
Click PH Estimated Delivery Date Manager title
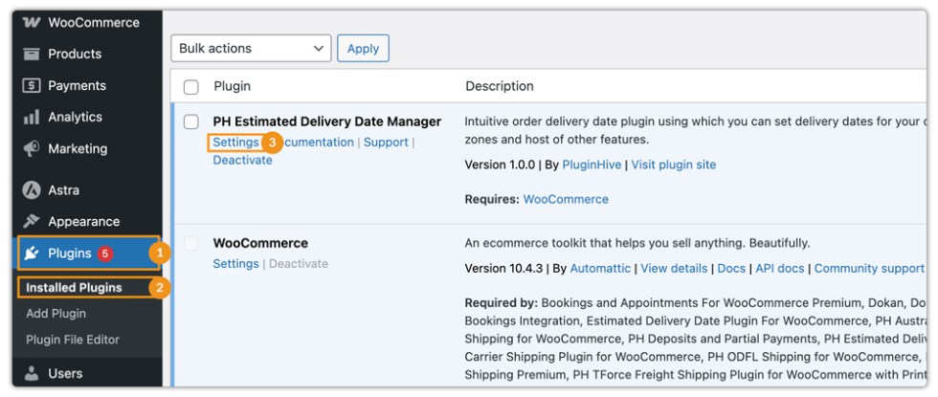pyautogui.click(x=327, y=121)
